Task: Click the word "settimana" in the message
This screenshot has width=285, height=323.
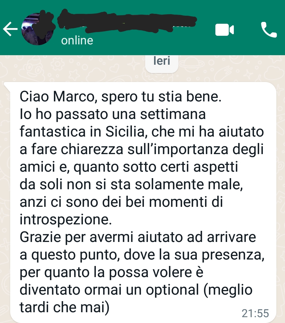Action: click(x=173, y=114)
